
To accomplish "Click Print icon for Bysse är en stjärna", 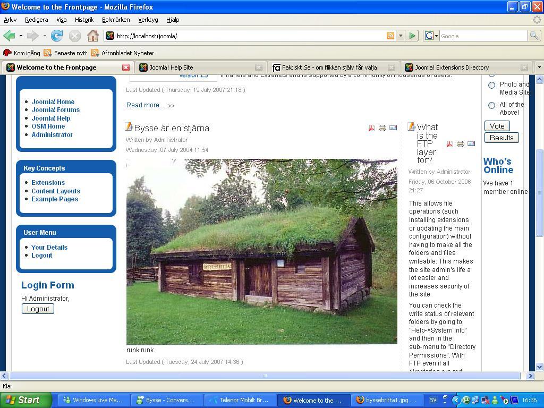I will pos(382,128).
